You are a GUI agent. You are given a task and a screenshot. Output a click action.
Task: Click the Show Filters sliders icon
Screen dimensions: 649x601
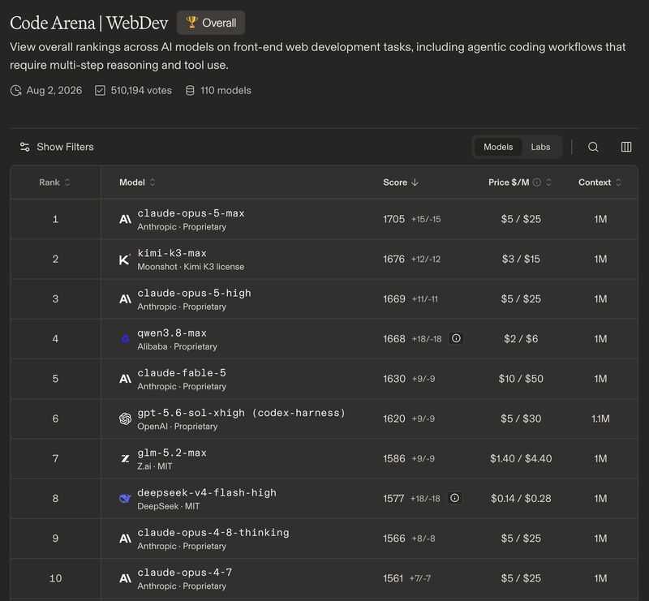point(25,147)
